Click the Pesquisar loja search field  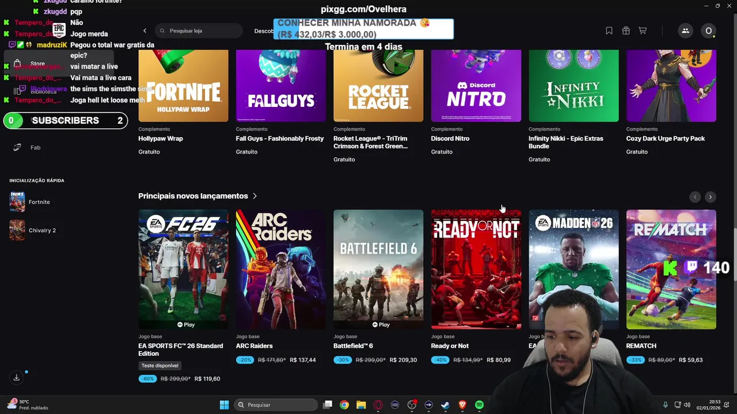(199, 30)
